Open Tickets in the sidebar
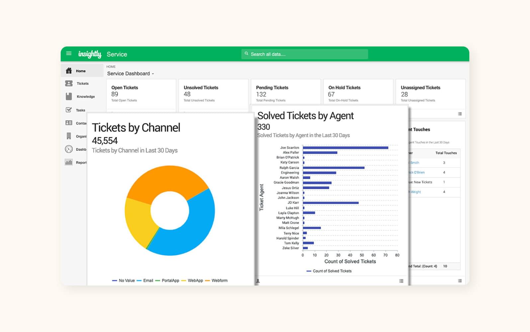This screenshot has height=332, width=530. pyautogui.click(x=82, y=83)
